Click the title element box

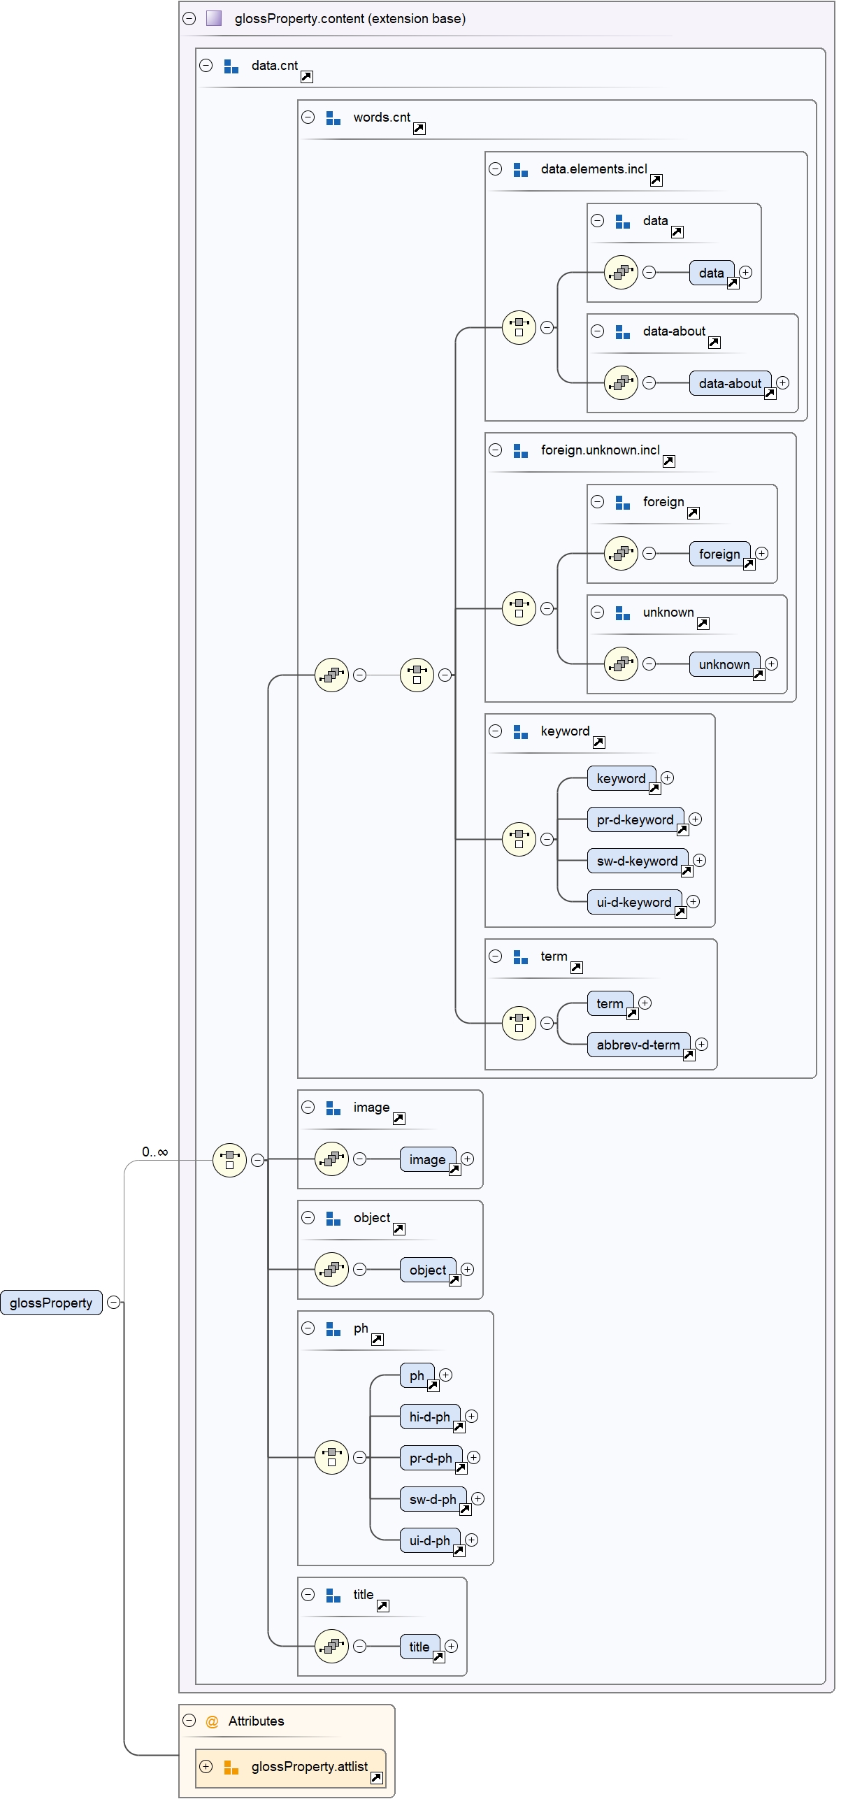coord(419,1647)
